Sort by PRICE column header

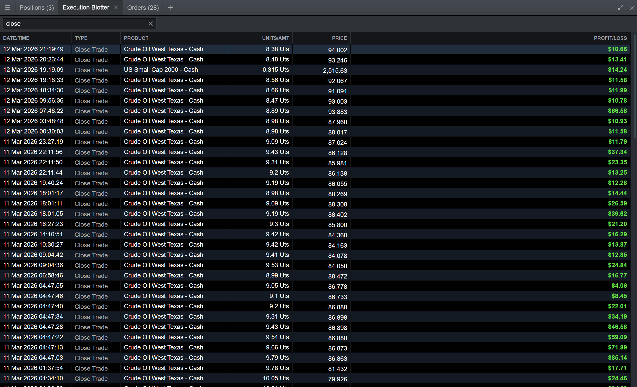pyautogui.click(x=339, y=38)
